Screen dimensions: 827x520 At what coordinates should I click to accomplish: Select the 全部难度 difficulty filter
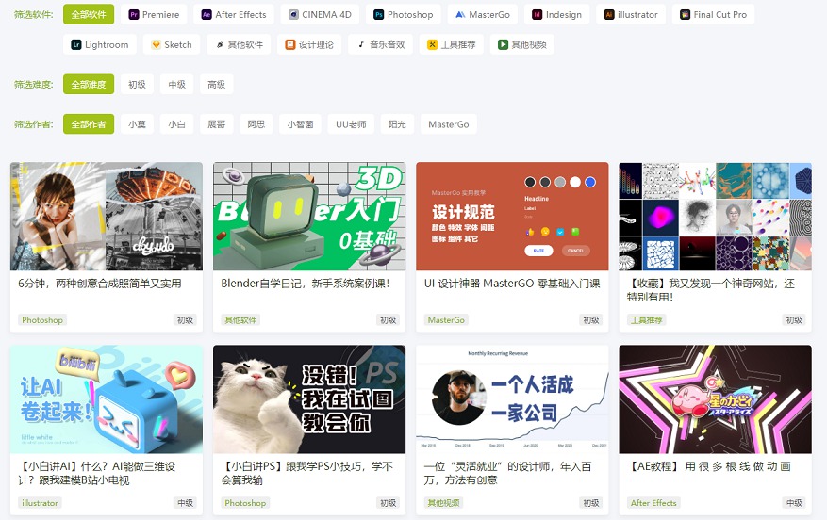(x=89, y=84)
